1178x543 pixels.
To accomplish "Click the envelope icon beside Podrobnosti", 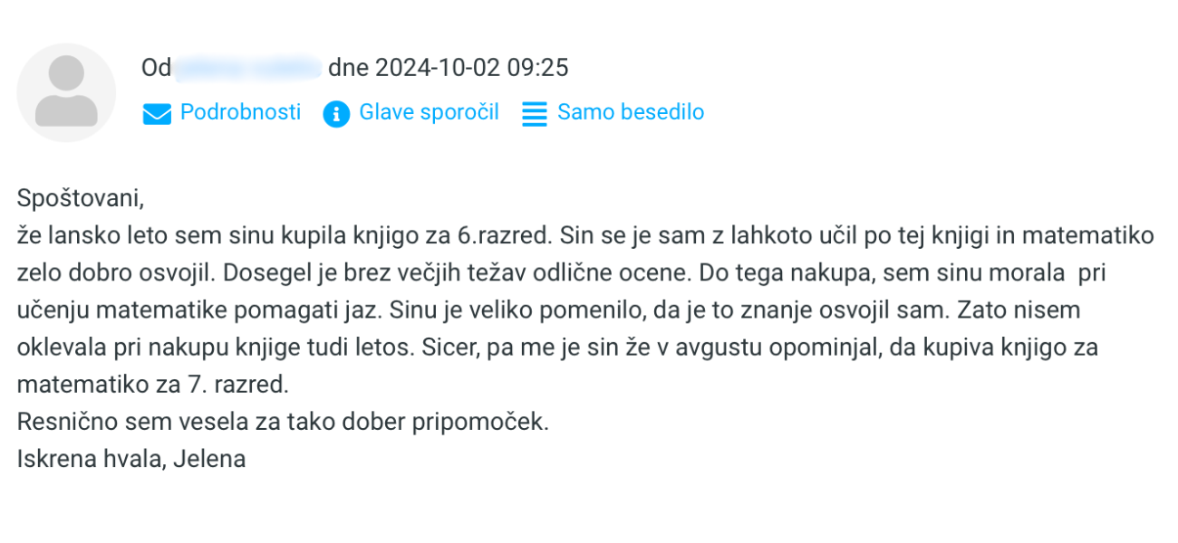I will [157, 114].
